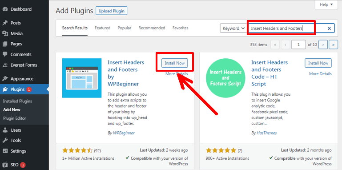Click the SEO notification badge
342x170 pixels.
pyautogui.click(x=23, y=165)
